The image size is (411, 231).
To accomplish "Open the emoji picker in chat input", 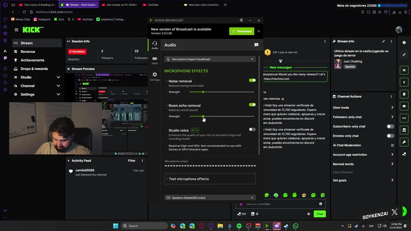I will point(320,204).
